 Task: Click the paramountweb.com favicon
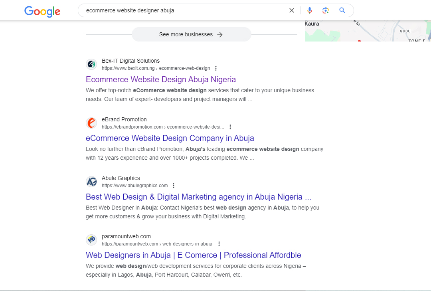[91, 240]
